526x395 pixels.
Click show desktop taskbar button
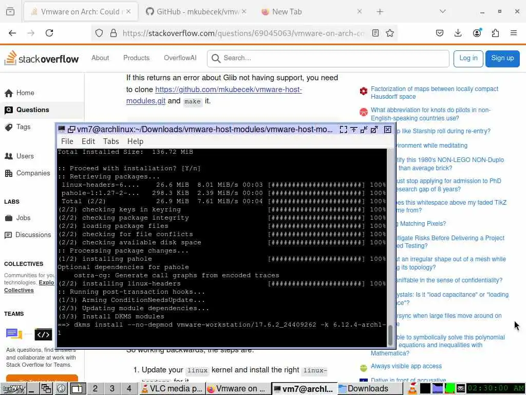[33, 389]
